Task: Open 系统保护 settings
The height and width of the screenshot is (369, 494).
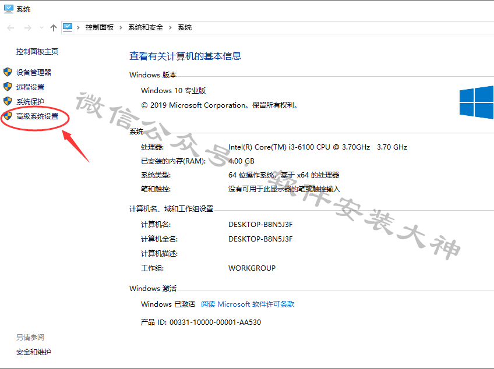Action: [30, 101]
